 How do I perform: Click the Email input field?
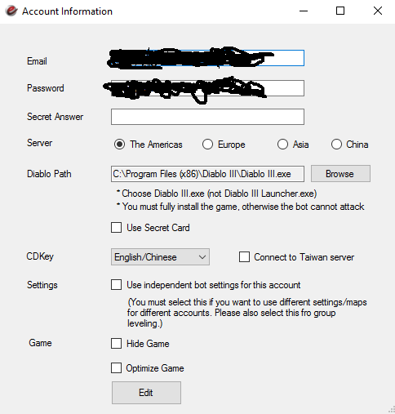click(207, 58)
